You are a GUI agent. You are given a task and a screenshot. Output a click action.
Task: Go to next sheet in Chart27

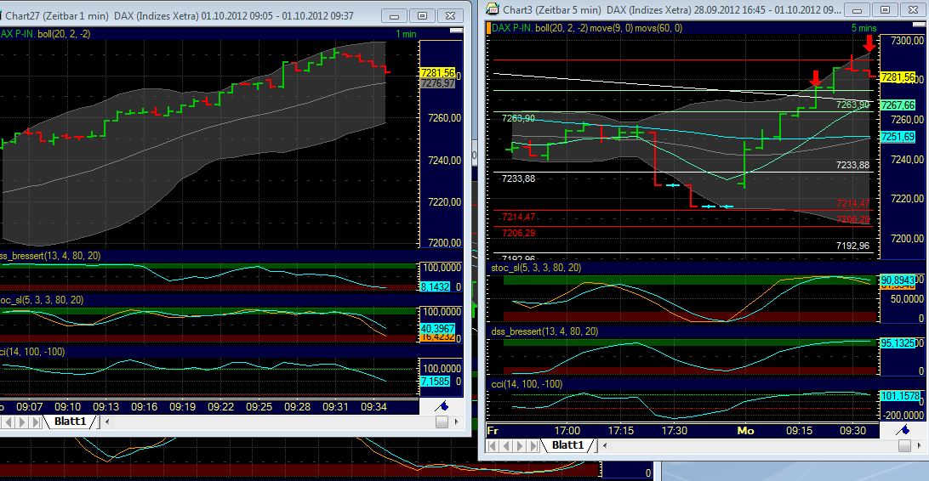(22, 422)
